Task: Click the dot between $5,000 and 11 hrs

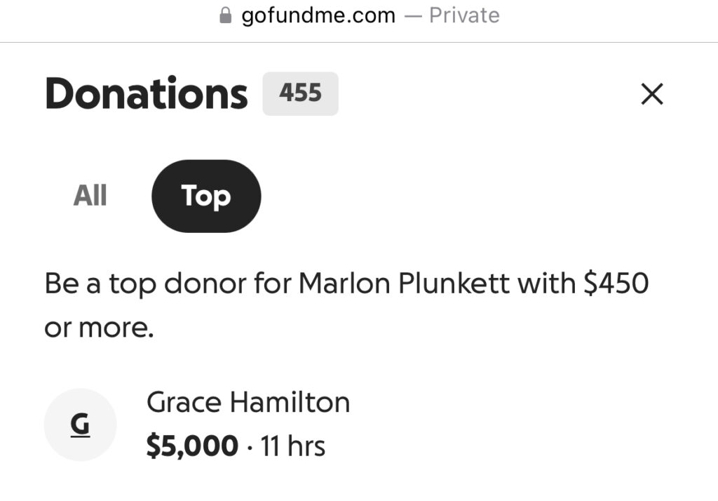Action: (x=250, y=446)
